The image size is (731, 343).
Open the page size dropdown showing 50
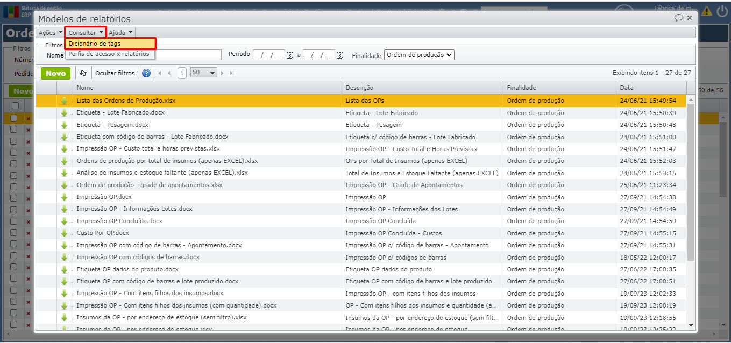[203, 73]
